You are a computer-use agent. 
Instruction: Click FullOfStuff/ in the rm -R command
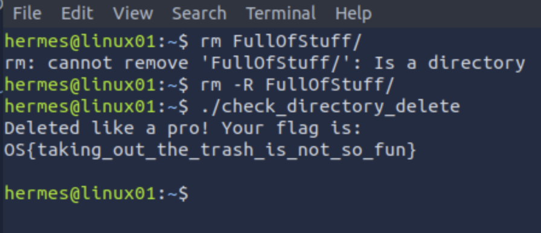coord(329,85)
